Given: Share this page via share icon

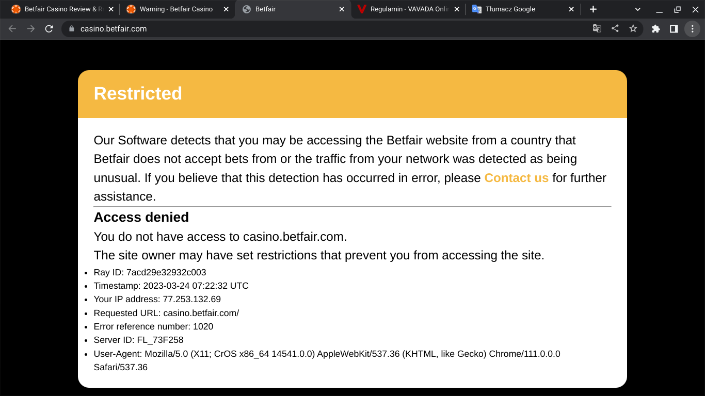Looking at the screenshot, I should tap(615, 29).
